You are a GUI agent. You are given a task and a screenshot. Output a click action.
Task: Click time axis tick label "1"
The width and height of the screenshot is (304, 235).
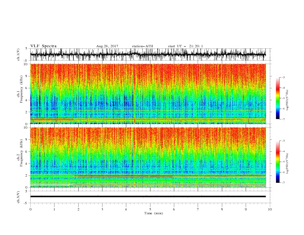point(54,209)
